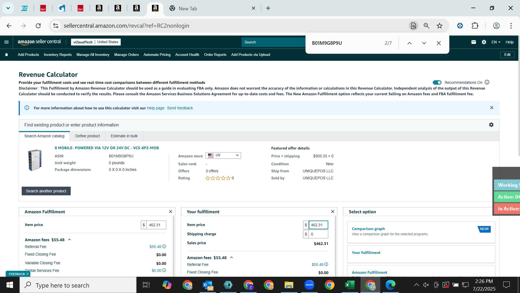520x293 pixels.
Task: Open the EN language dropdown
Action: [x=496, y=42]
